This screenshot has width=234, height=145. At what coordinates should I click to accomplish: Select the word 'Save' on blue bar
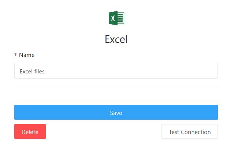pyautogui.click(x=116, y=113)
